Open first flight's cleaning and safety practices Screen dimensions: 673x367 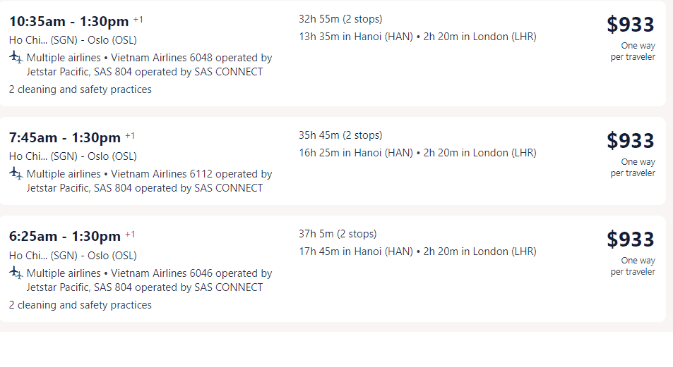[x=81, y=89]
